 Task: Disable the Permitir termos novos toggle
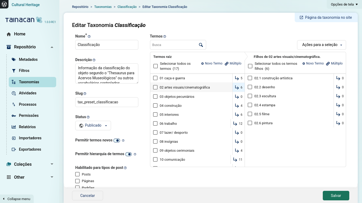117,140
